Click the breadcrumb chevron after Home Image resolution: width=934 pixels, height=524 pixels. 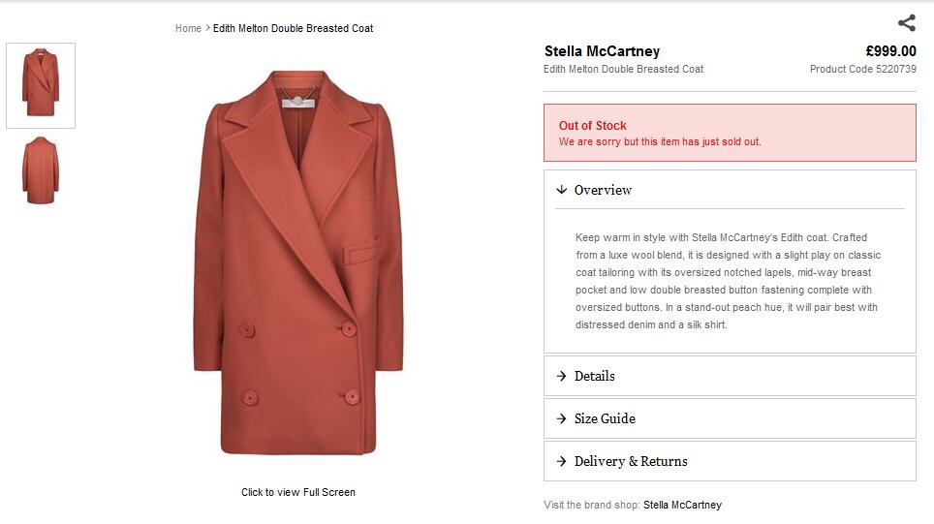pos(207,28)
